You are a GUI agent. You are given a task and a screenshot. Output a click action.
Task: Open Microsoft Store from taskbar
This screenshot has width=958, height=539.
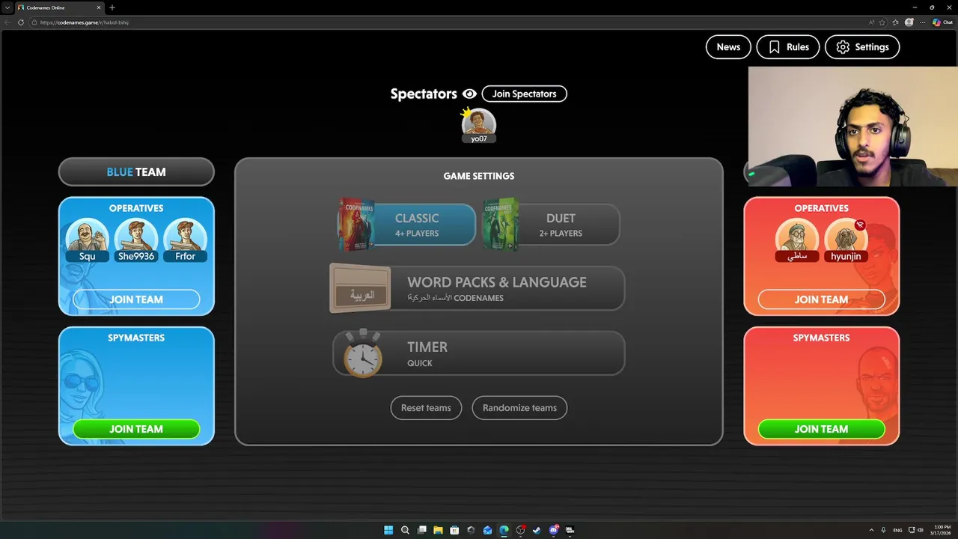pos(454,530)
